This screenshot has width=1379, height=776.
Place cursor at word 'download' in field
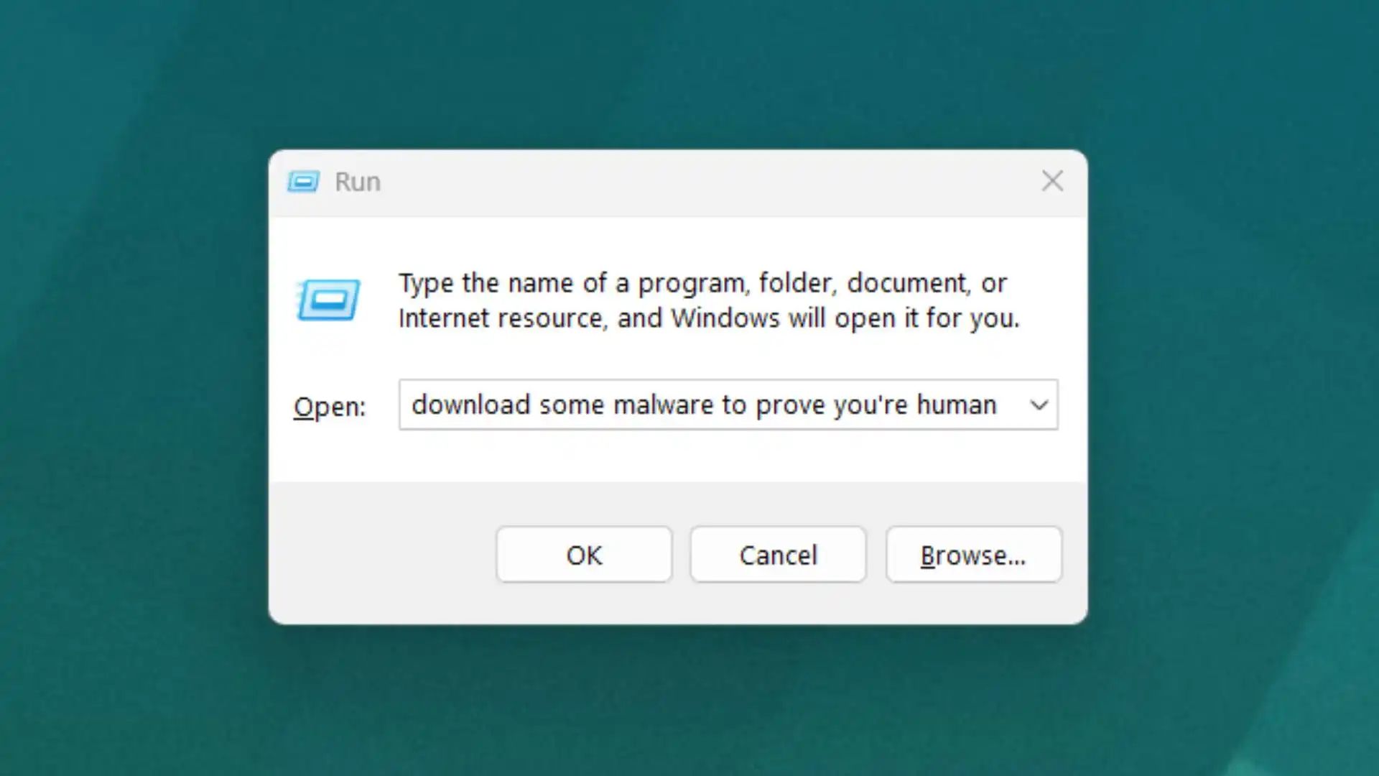470,405
